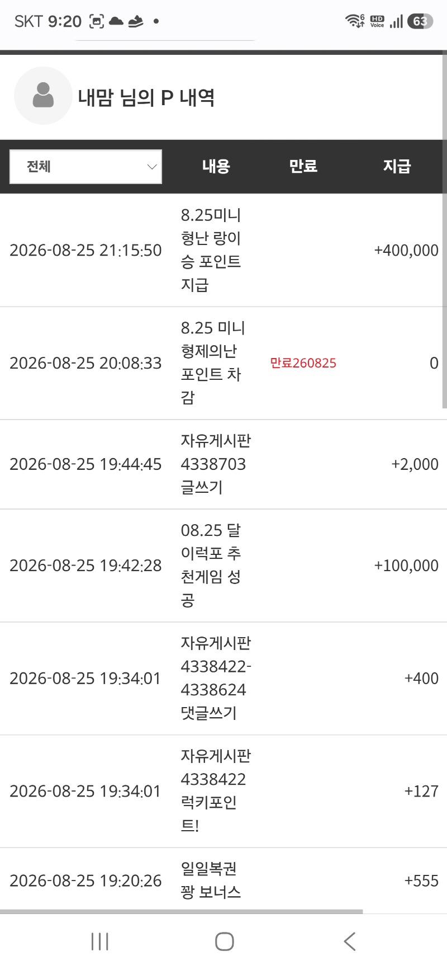Tap the Wi-Fi status icon
This screenshot has width=447, height=970.
pyautogui.click(x=355, y=21)
